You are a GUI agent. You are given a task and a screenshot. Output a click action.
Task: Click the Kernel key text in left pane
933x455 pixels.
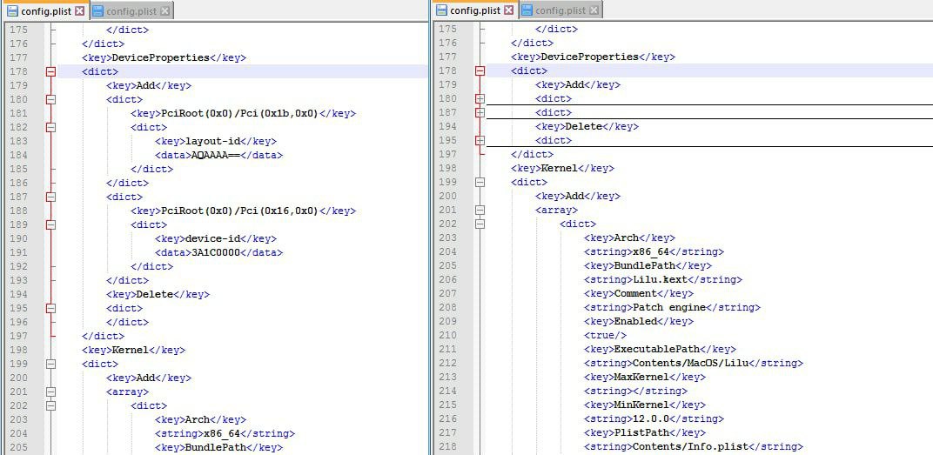[131, 350]
